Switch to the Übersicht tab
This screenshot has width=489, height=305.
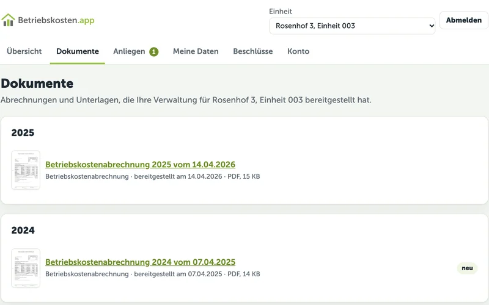point(24,51)
